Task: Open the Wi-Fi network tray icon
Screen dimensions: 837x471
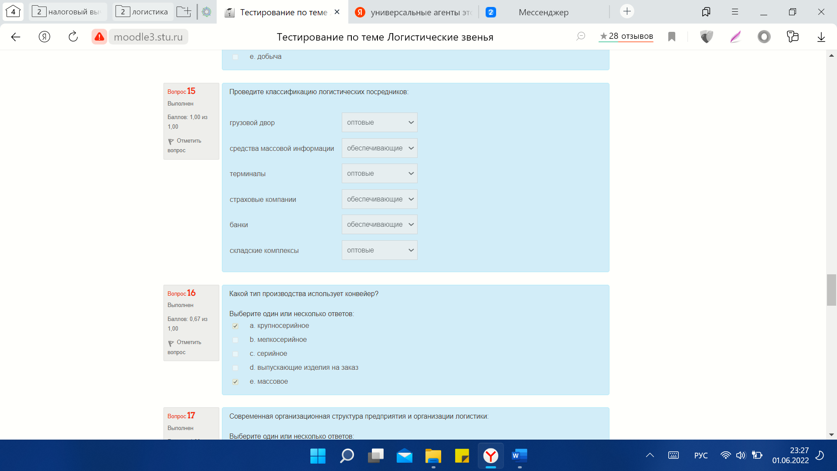Action: tap(725, 455)
